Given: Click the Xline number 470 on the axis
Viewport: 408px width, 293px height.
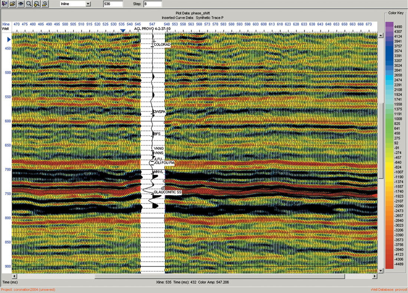Looking at the screenshot, I should [16, 24].
